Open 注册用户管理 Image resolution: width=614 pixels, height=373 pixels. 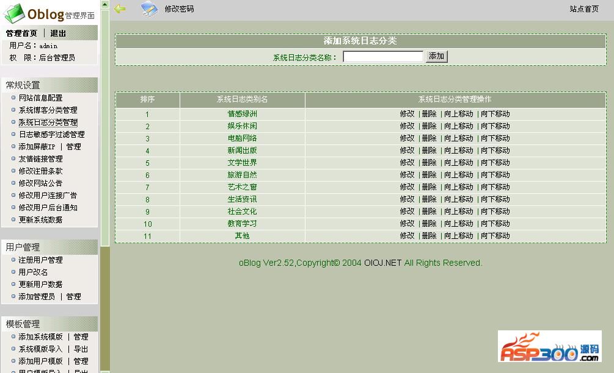(x=41, y=260)
